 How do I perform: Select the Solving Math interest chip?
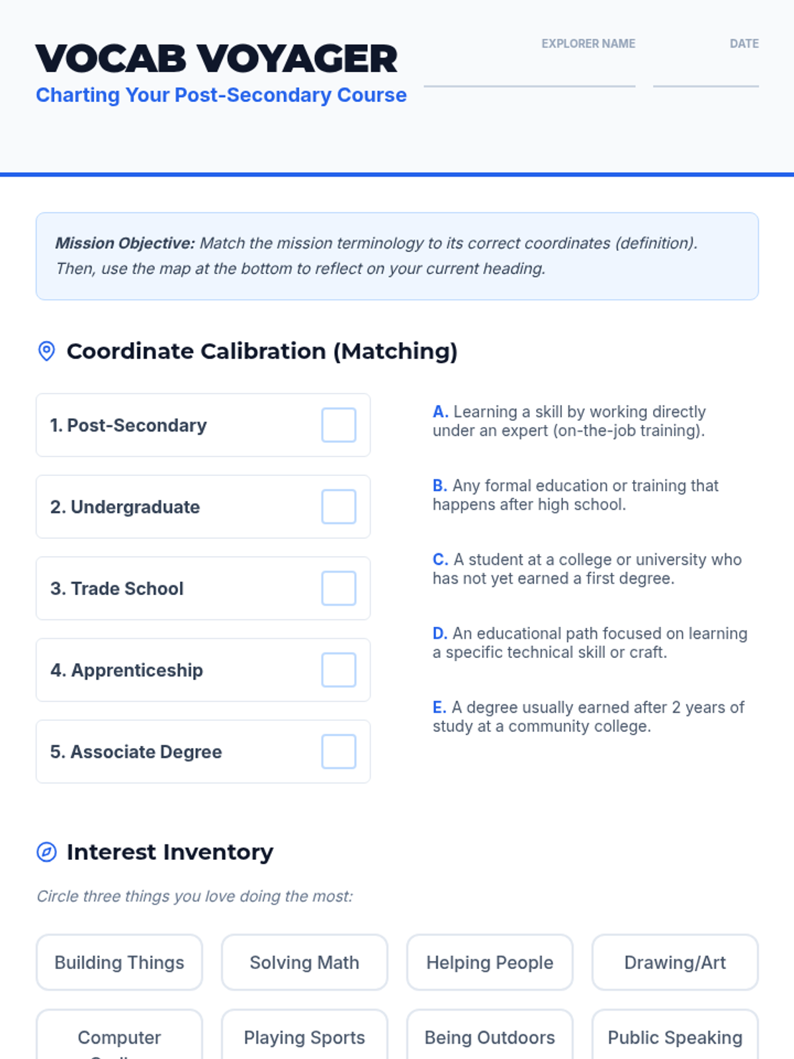pos(304,962)
